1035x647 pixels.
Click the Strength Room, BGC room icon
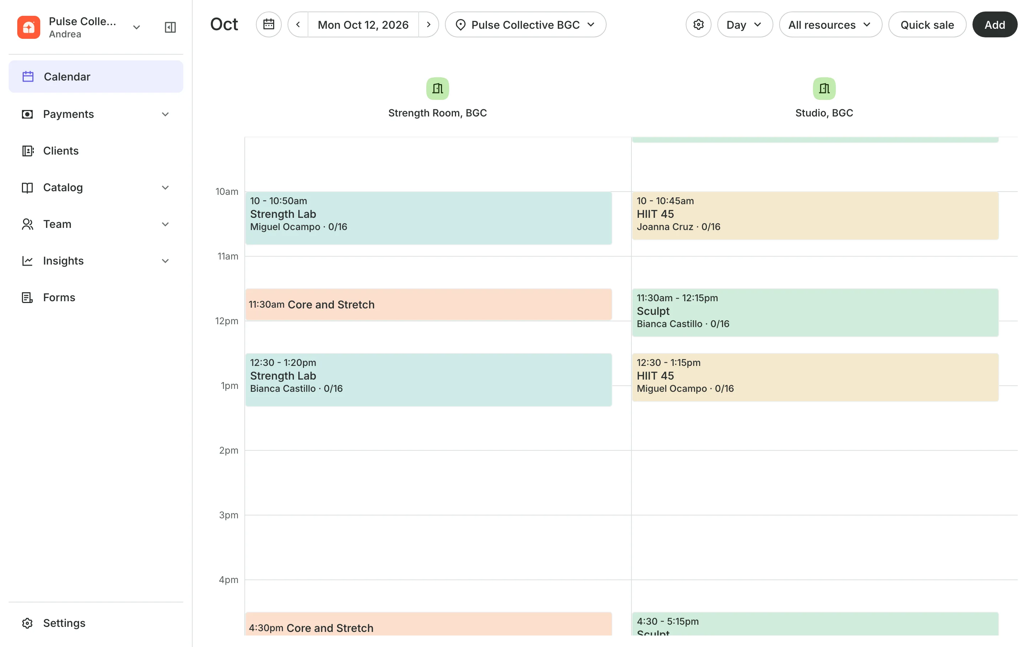coord(437,88)
